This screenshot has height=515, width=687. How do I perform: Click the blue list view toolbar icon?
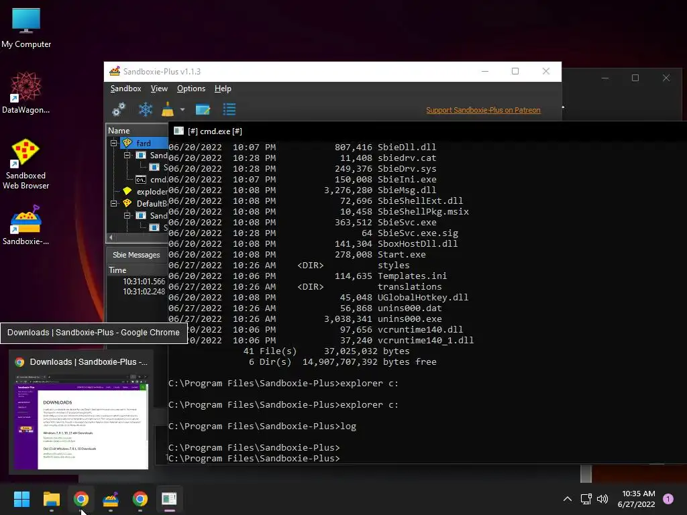click(x=229, y=109)
